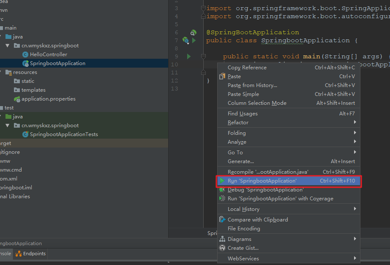Open application.properties from the project tree
This screenshot has width=390, height=265.
(49, 98)
